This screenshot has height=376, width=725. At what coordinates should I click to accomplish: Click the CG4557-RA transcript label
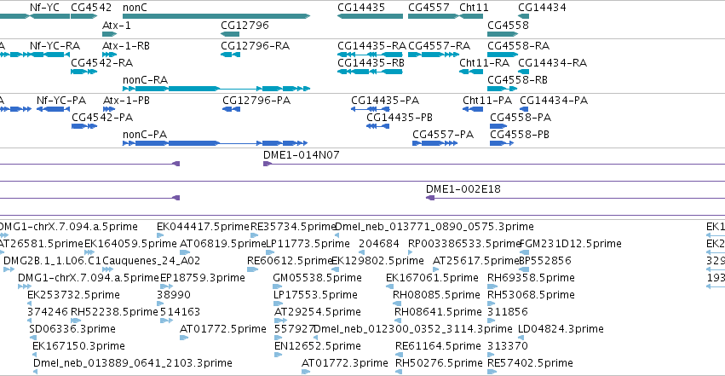[440, 46]
